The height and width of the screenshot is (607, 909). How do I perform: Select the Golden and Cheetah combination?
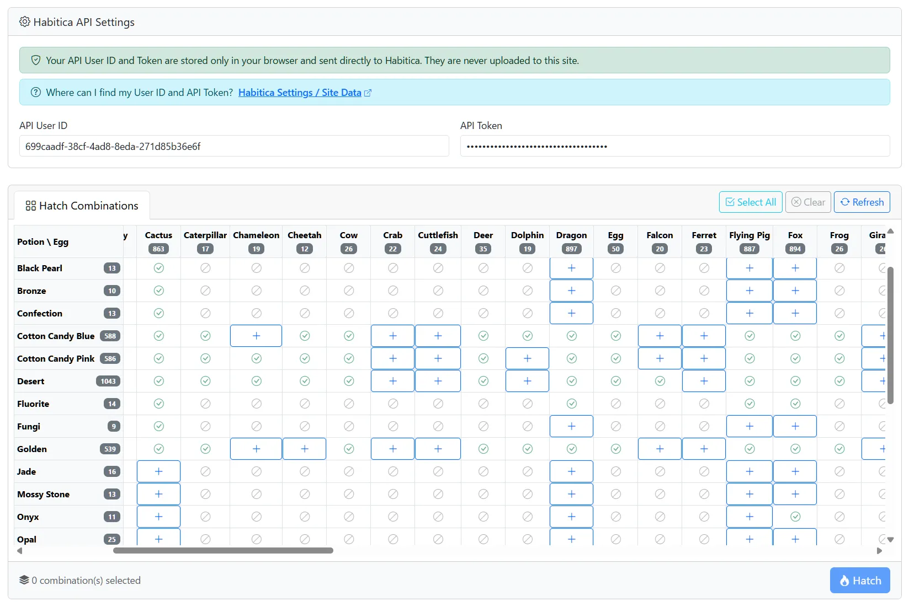pos(305,449)
